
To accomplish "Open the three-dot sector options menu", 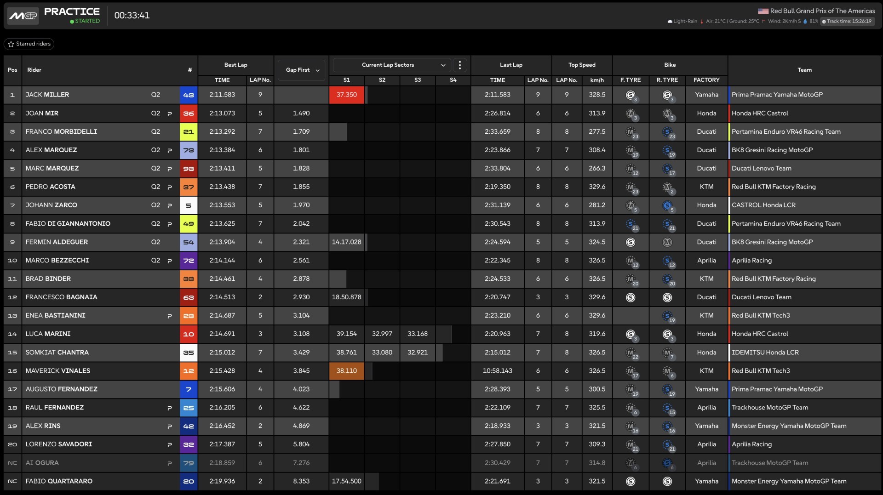I will (x=460, y=65).
